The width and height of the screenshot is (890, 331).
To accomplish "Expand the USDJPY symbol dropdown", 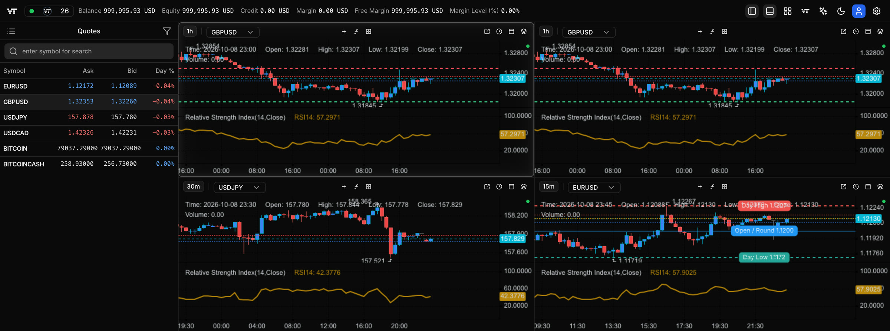I will point(239,188).
